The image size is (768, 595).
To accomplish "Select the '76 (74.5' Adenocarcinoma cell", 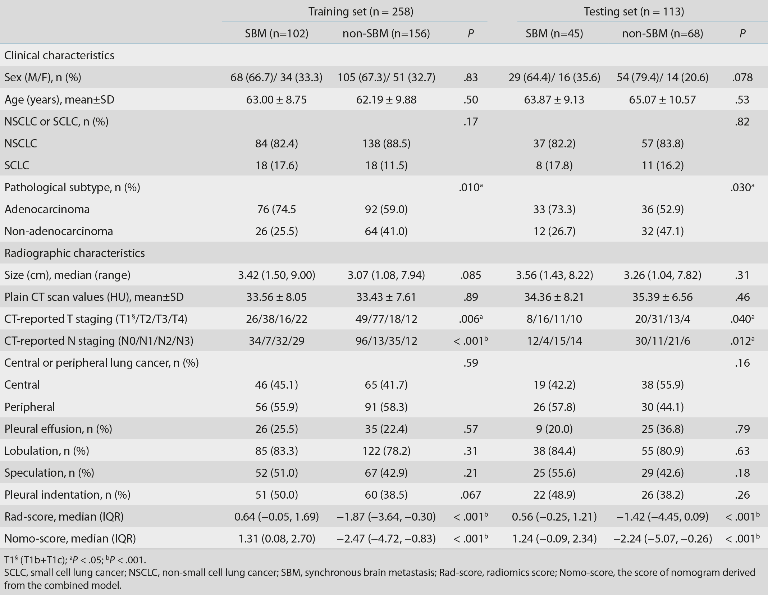I will [x=276, y=209].
